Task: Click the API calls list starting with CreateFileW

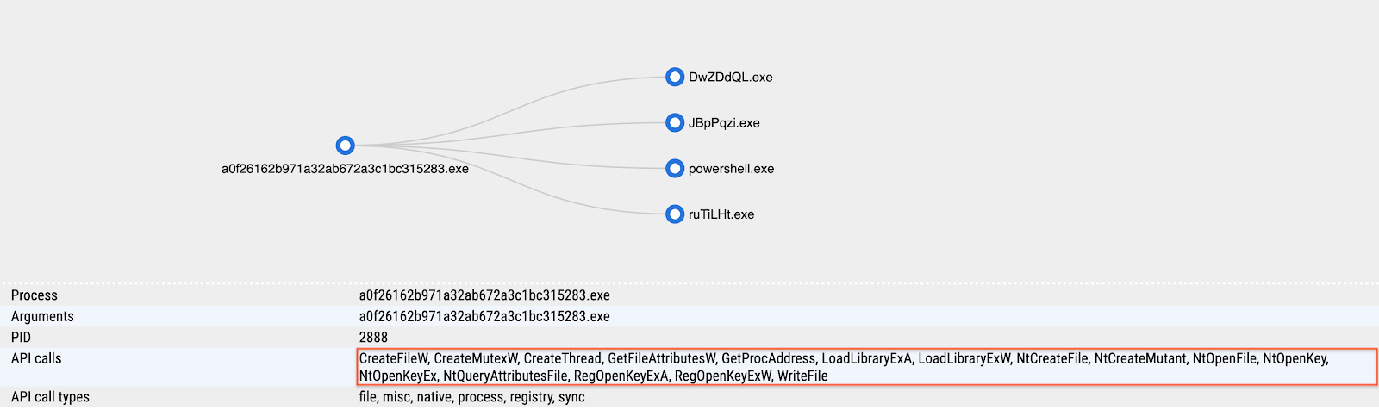Action: point(866,367)
